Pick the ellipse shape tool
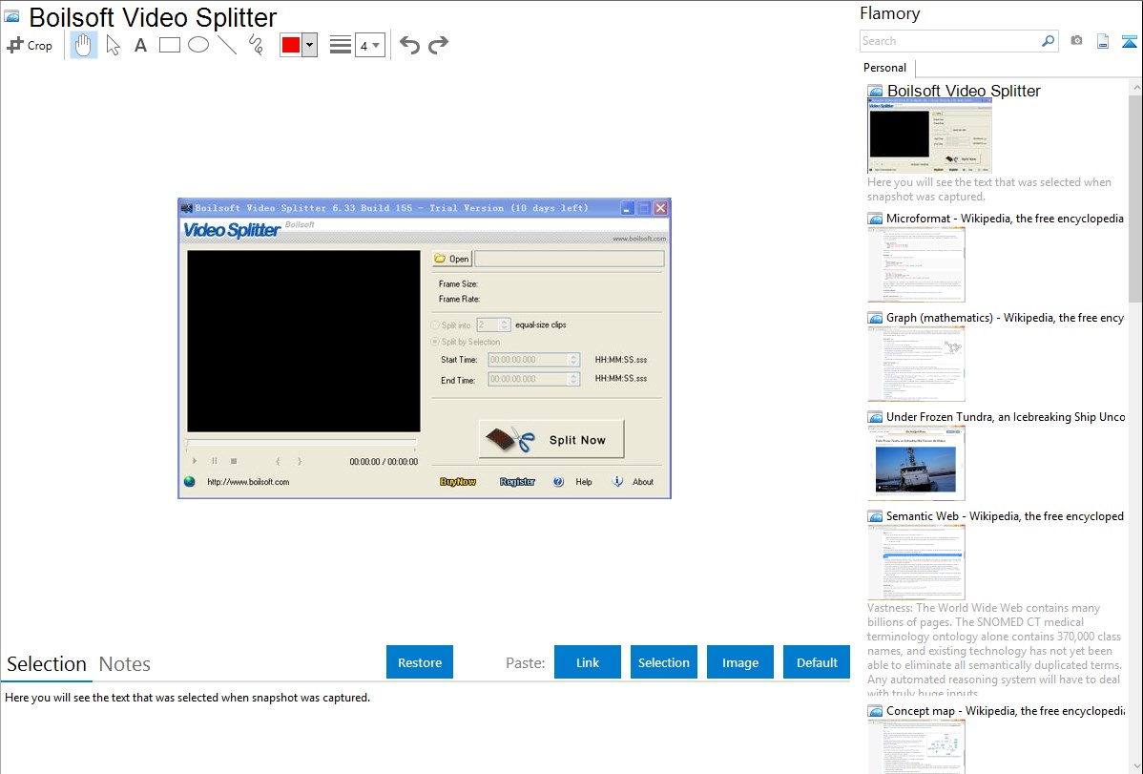Image resolution: width=1143 pixels, height=774 pixels. click(198, 45)
